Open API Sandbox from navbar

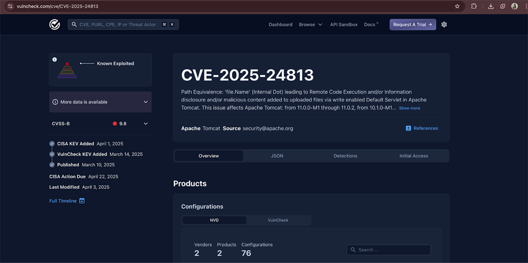344,25
